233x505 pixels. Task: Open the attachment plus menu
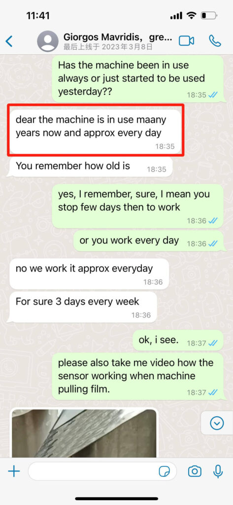pos(14,472)
